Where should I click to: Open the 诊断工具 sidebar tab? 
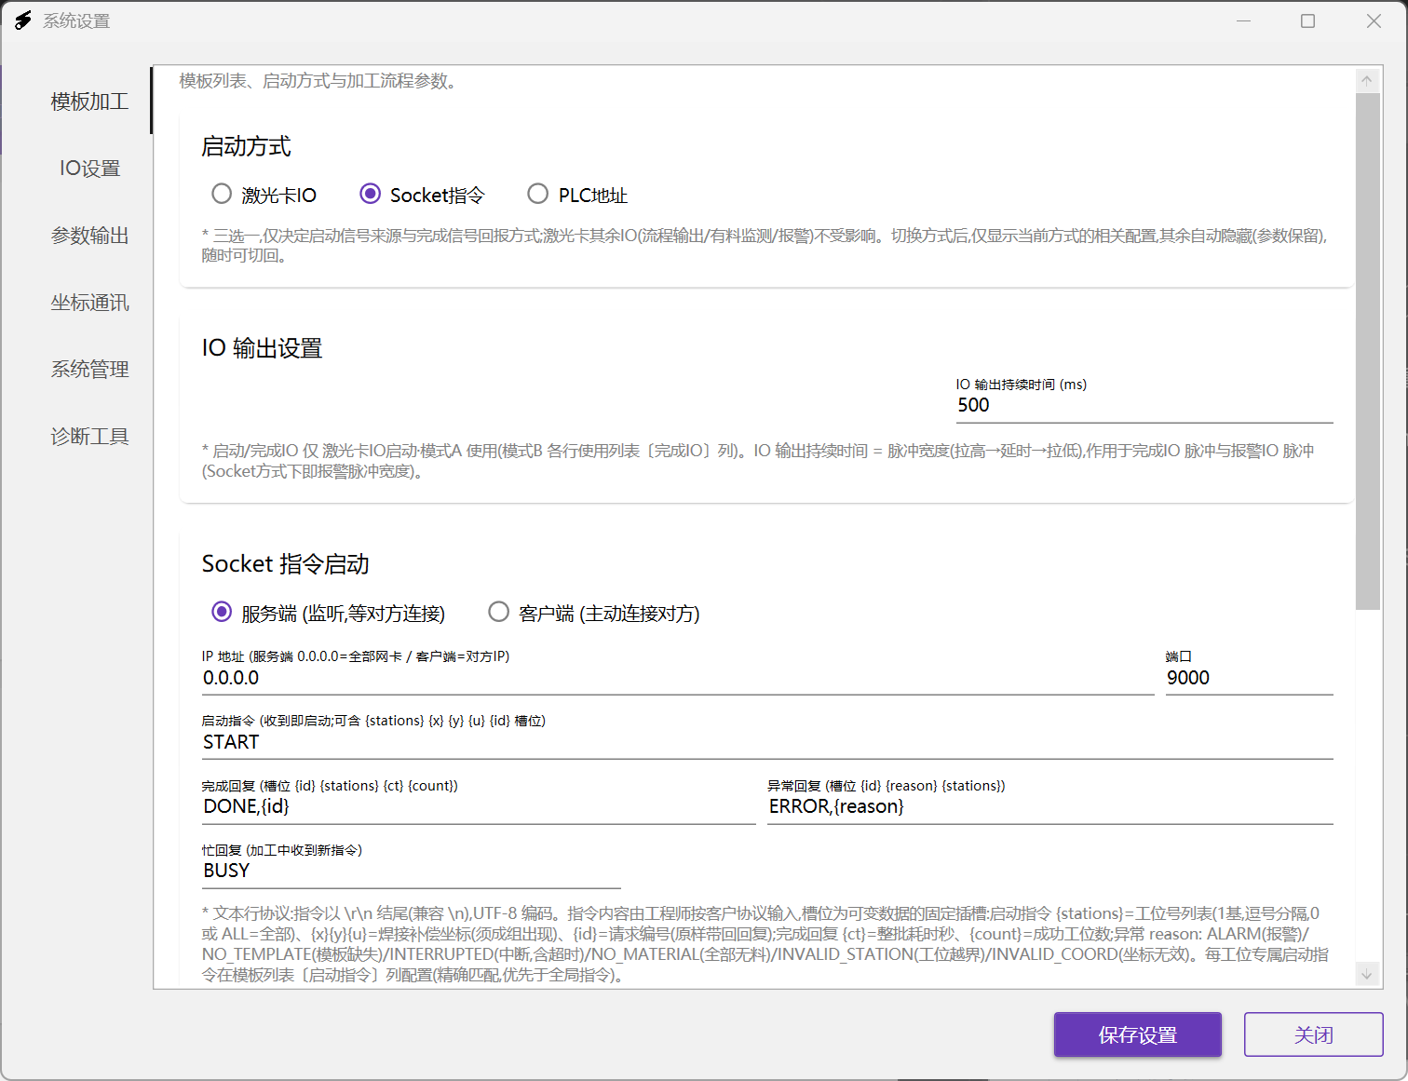coord(89,437)
